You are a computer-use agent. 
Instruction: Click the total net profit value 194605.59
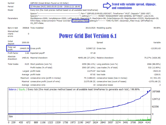click(24, 48)
